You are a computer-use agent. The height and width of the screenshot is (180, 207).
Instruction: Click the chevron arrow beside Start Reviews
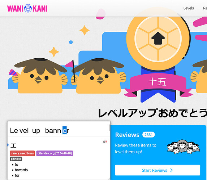[172, 170]
